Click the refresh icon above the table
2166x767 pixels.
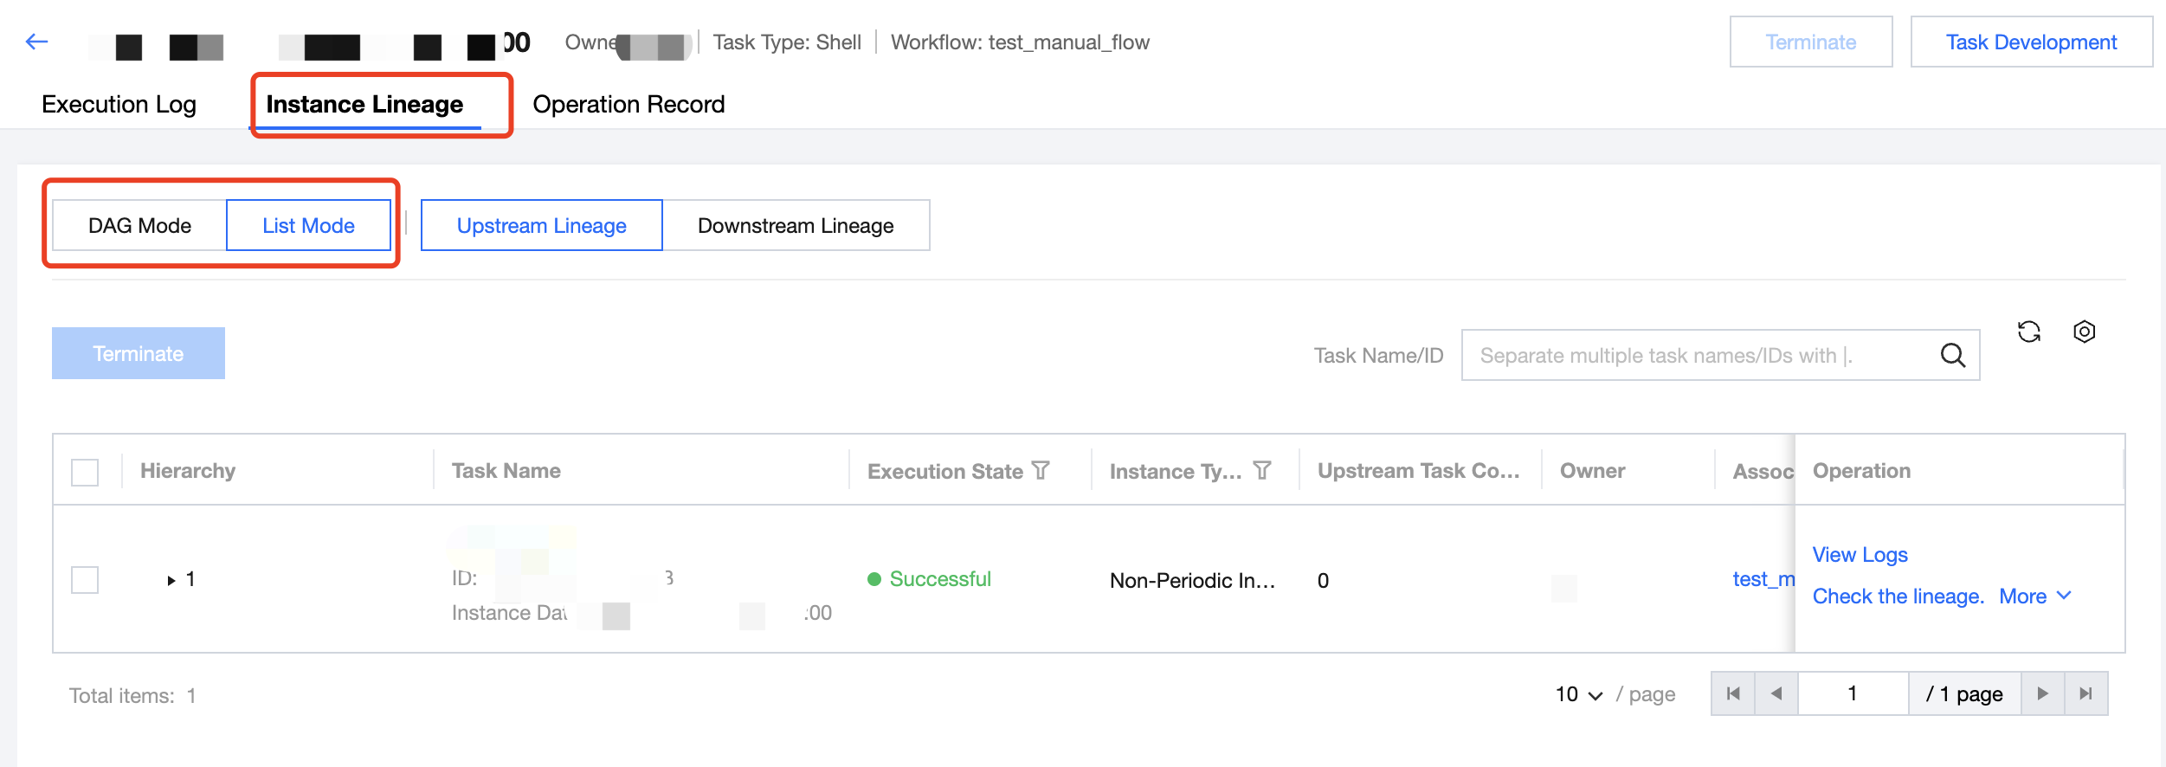point(2029,332)
